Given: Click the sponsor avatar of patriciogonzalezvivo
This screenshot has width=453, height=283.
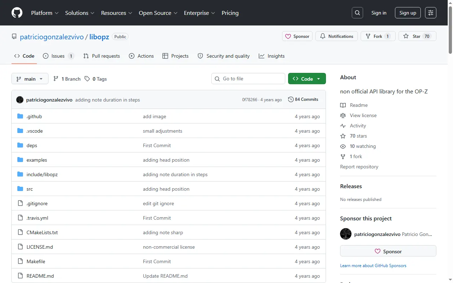Looking at the screenshot, I should coord(346,234).
